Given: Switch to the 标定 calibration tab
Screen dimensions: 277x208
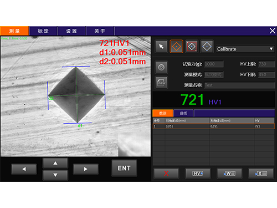Looking at the screenshot, I should (43, 31).
